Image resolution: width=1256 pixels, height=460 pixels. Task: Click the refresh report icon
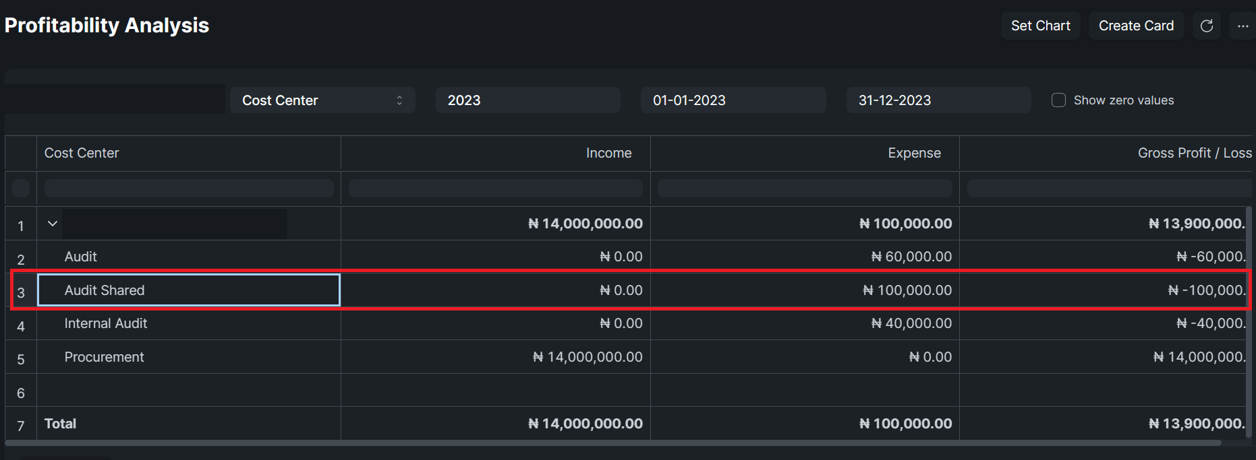[1207, 26]
